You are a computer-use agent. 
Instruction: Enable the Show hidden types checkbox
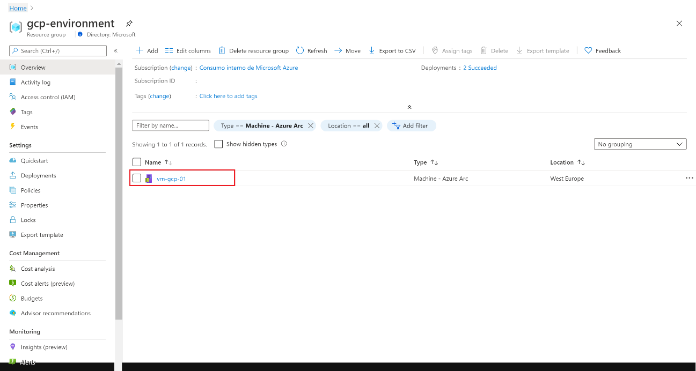pos(218,144)
